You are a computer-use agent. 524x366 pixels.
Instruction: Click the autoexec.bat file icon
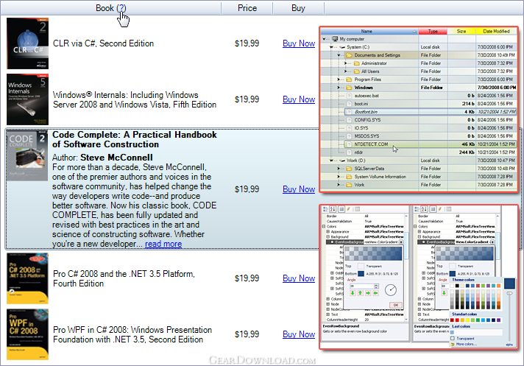point(350,96)
